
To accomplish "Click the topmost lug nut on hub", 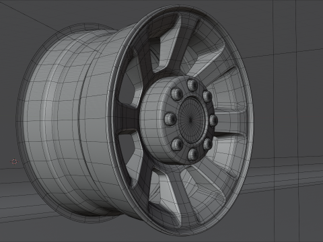I will point(192,85).
